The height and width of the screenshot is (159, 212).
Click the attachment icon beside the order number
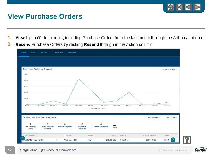57,140
